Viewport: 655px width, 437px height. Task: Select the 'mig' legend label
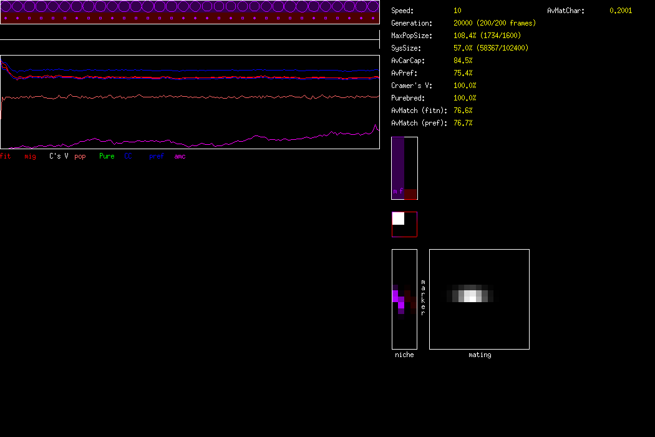(30, 156)
